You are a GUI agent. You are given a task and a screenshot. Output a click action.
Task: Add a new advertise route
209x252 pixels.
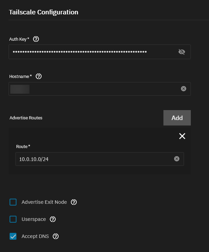(177, 118)
